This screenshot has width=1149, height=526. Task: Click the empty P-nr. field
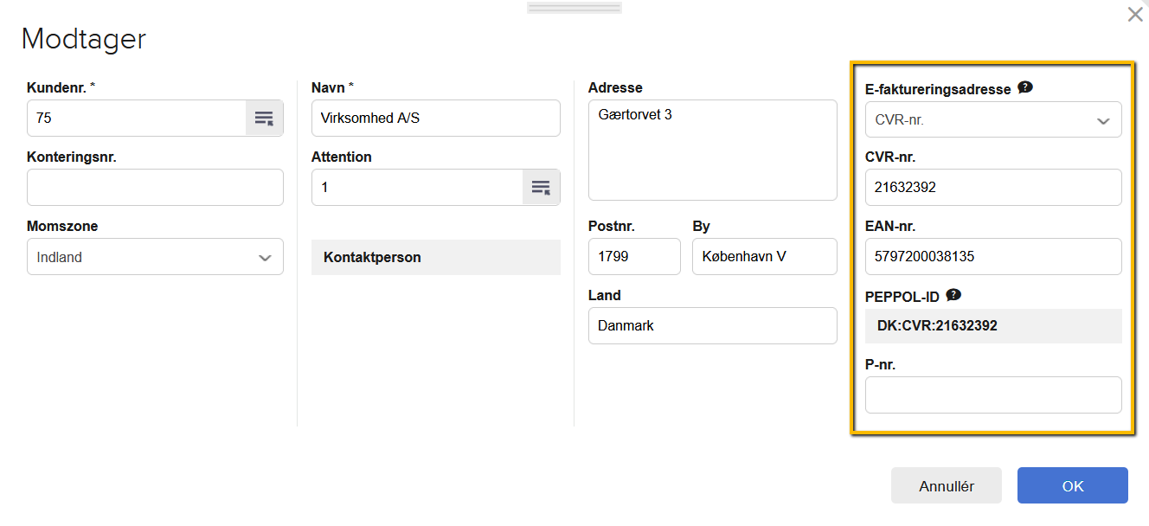[x=992, y=395]
